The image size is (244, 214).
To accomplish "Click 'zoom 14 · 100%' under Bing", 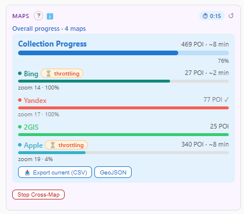I will tap(38, 88).
